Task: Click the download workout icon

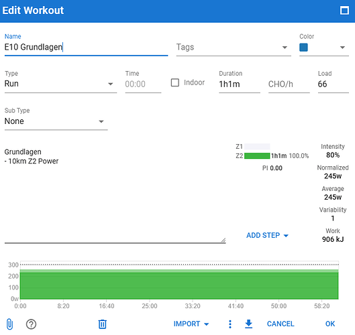Action: (x=248, y=324)
